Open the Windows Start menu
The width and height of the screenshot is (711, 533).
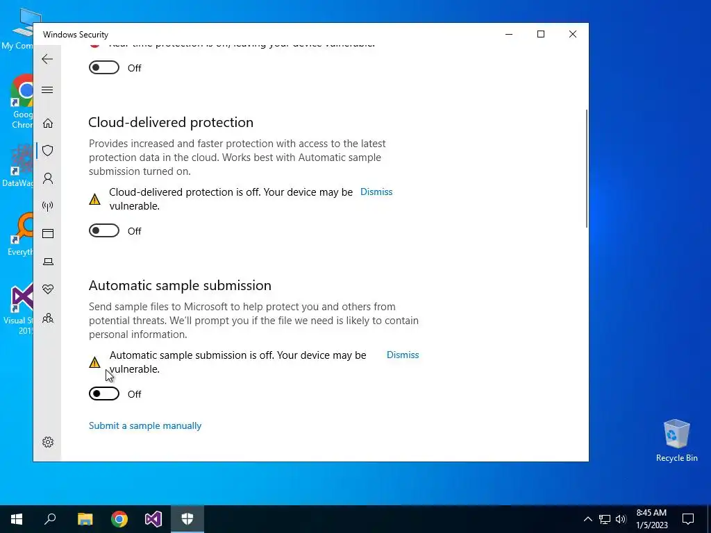17,519
